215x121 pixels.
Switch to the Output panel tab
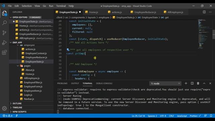(x=75, y=83)
